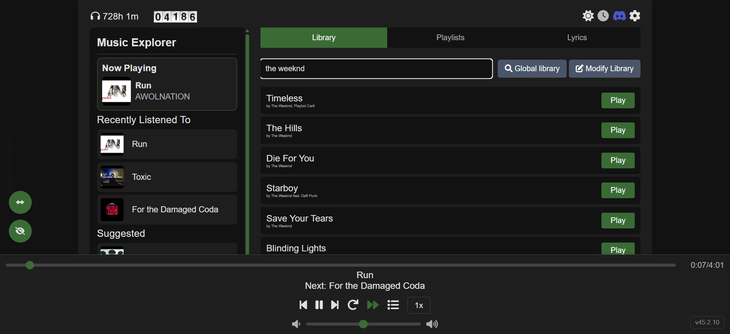Screen dimensions: 730x334
Task: Open the Lyrics tab
Action: tap(577, 37)
